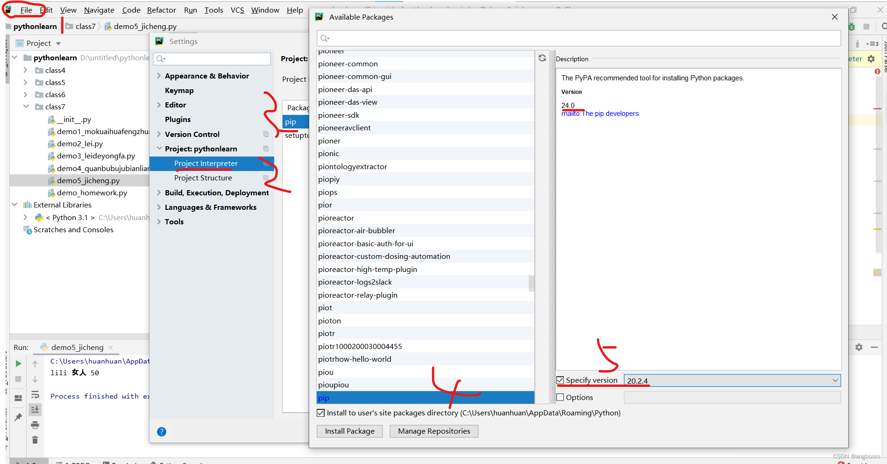Viewport: 887px width, 464px height.
Task: Expand the class5 folder
Action: pos(25,82)
